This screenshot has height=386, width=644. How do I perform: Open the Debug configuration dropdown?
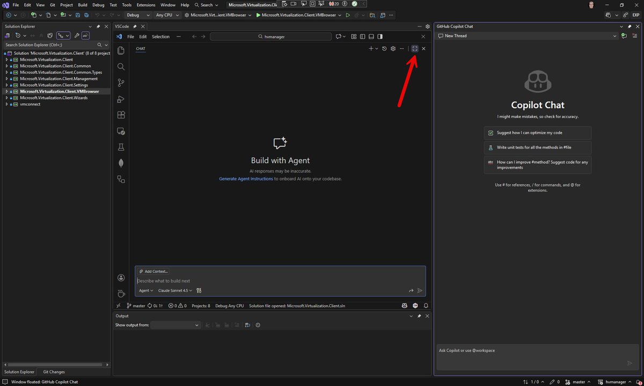click(x=138, y=15)
